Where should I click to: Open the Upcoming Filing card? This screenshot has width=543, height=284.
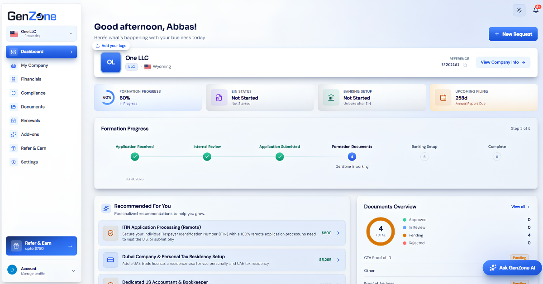(x=484, y=97)
